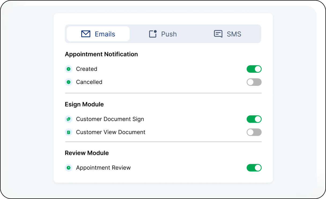This screenshot has width=326, height=199.
Task: Disable the Appointment Review toggle
Action: click(254, 168)
